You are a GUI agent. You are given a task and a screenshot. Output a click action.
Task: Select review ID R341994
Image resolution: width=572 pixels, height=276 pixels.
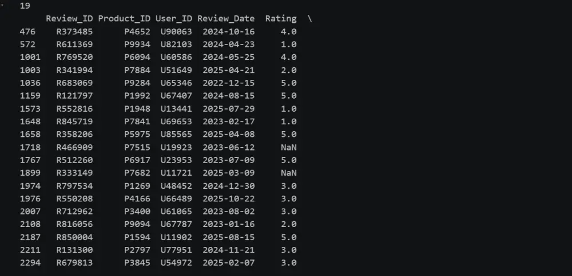(74, 70)
